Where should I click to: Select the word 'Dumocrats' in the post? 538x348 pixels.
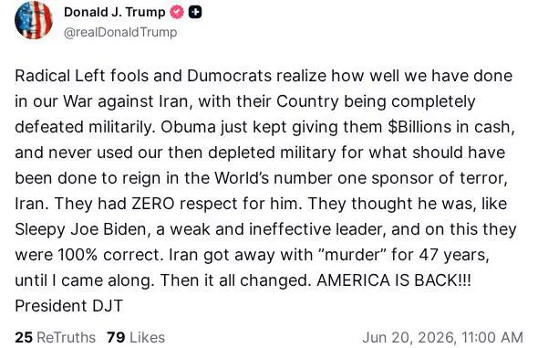pos(230,76)
